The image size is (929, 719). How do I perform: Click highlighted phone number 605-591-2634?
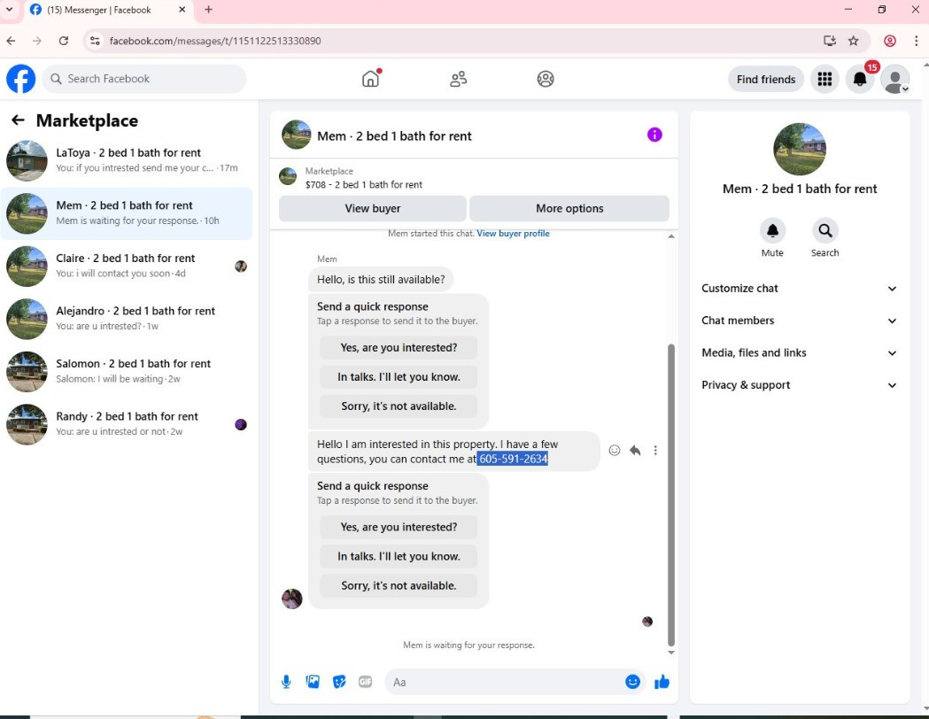point(513,459)
